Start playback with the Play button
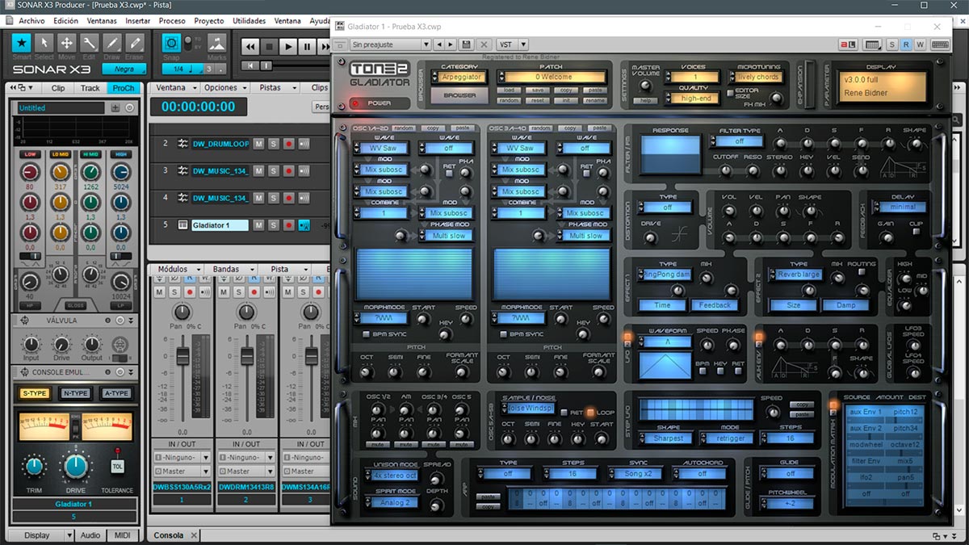This screenshot has height=545, width=969. click(x=287, y=47)
